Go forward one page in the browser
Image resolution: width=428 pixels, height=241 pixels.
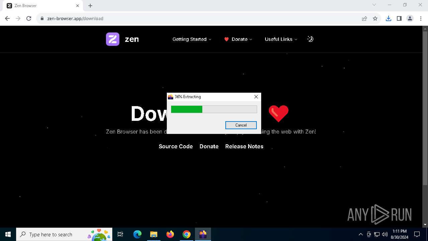pos(18,18)
